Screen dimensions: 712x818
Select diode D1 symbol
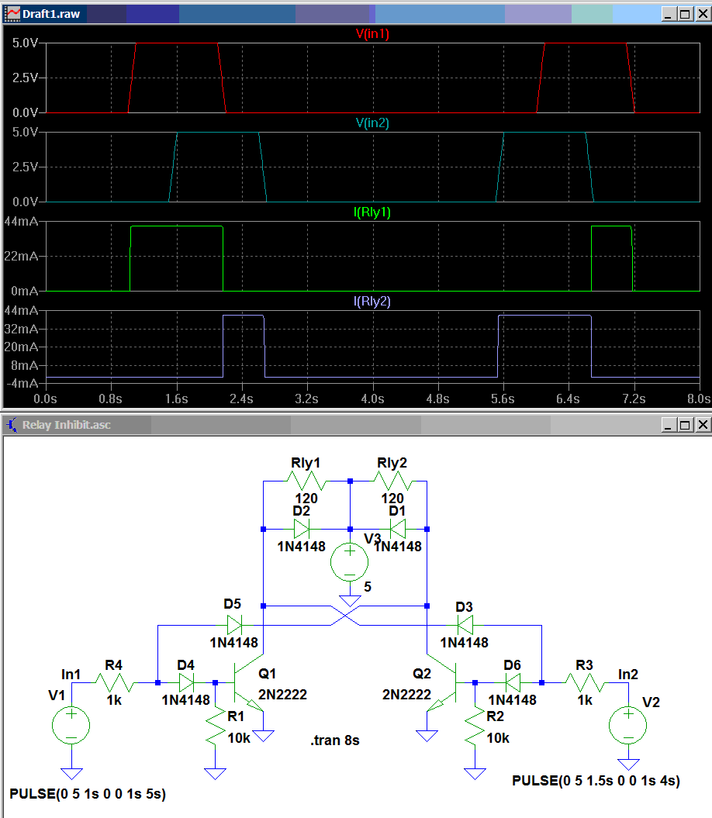pyautogui.click(x=398, y=529)
